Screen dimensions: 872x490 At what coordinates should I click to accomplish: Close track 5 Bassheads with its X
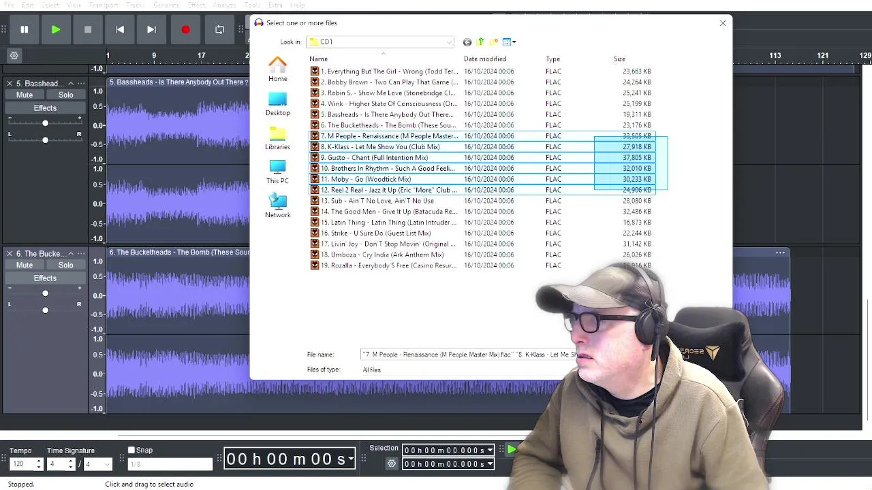10,83
